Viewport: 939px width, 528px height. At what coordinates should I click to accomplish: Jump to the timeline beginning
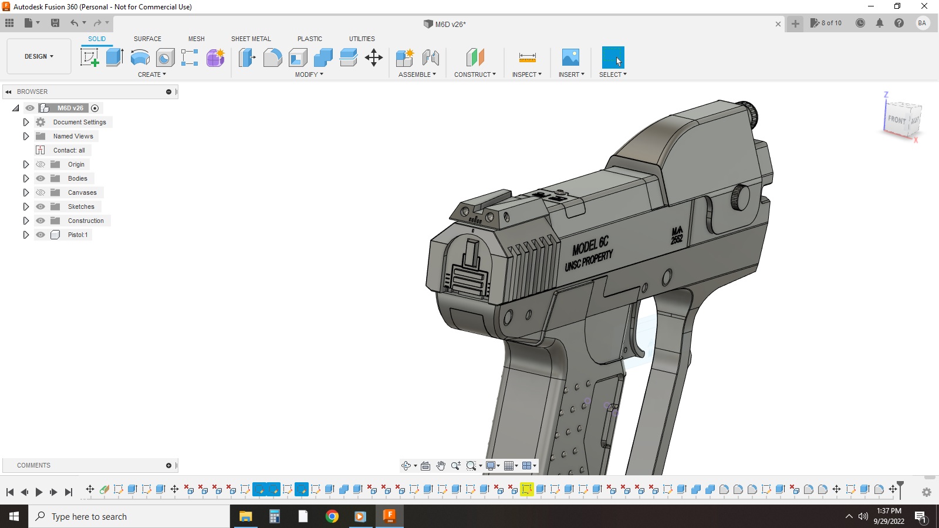[x=10, y=492]
